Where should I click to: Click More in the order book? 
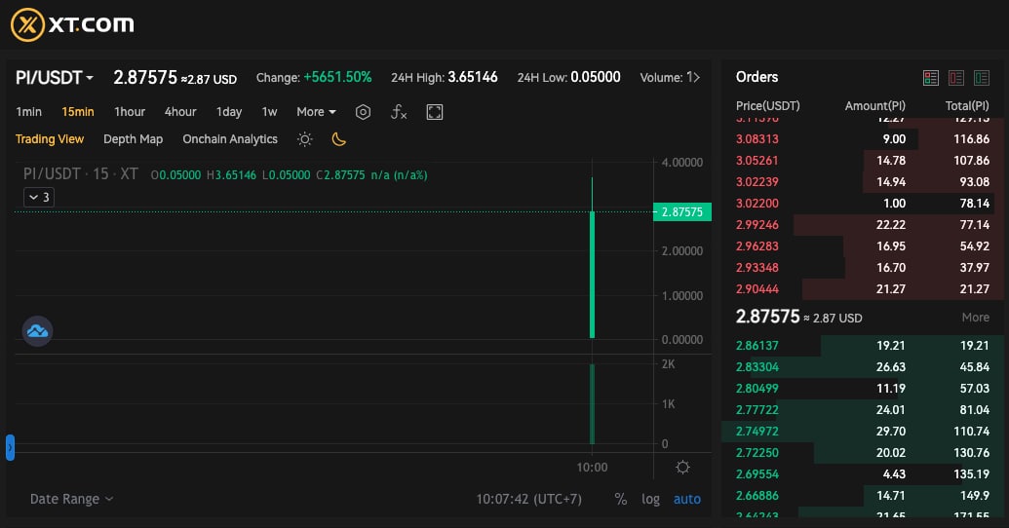click(976, 317)
